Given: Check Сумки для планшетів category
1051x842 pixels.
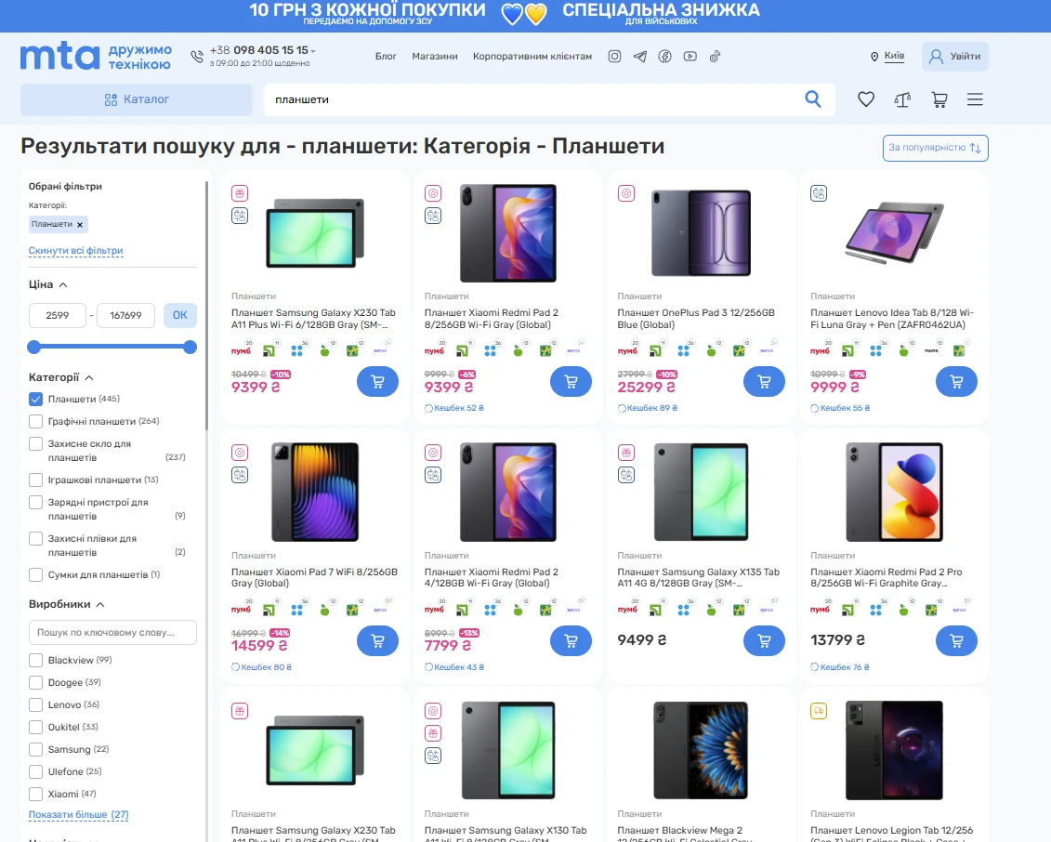Looking at the screenshot, I should coord(35,574).
